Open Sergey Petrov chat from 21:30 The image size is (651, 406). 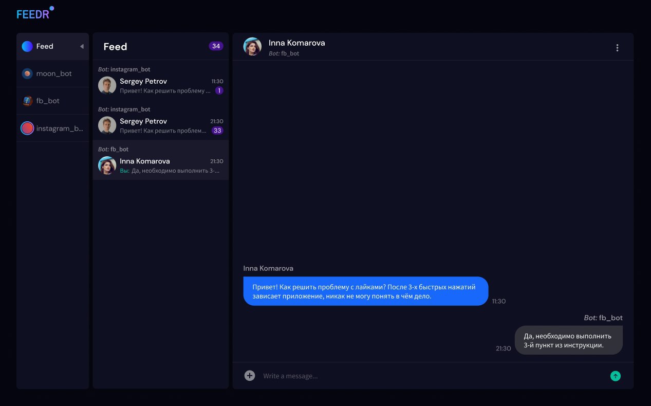tap(160, 120)
